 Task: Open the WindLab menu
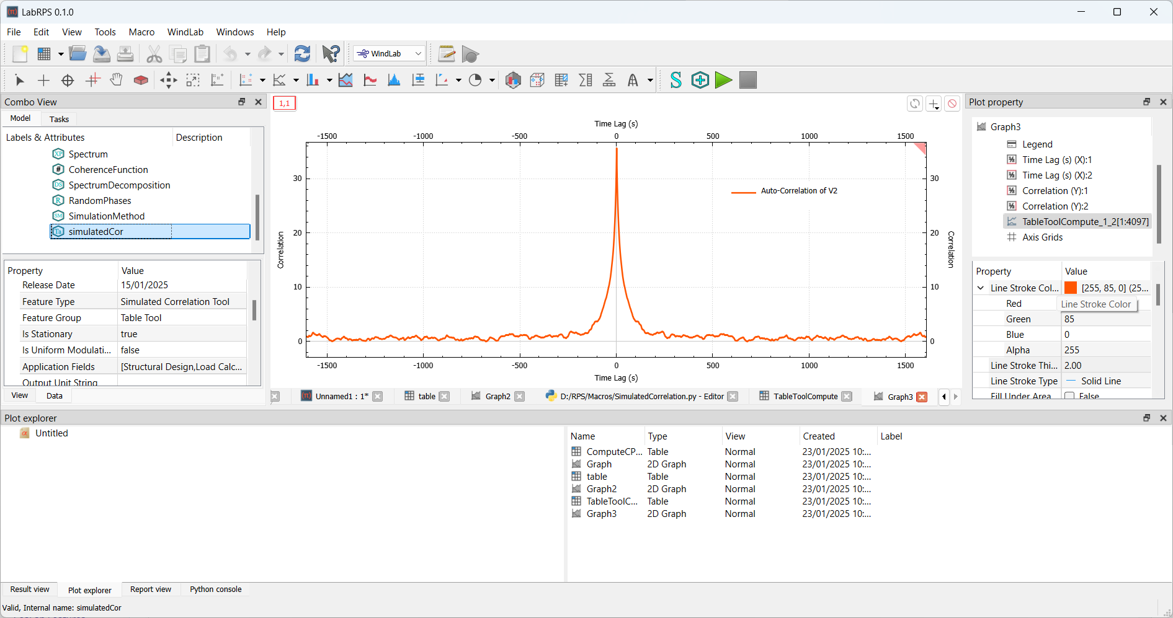185,32
